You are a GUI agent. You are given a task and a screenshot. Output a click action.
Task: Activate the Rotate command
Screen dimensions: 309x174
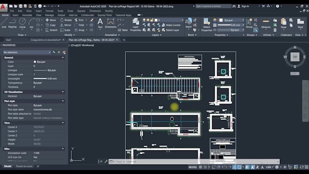tap(66, 20)
